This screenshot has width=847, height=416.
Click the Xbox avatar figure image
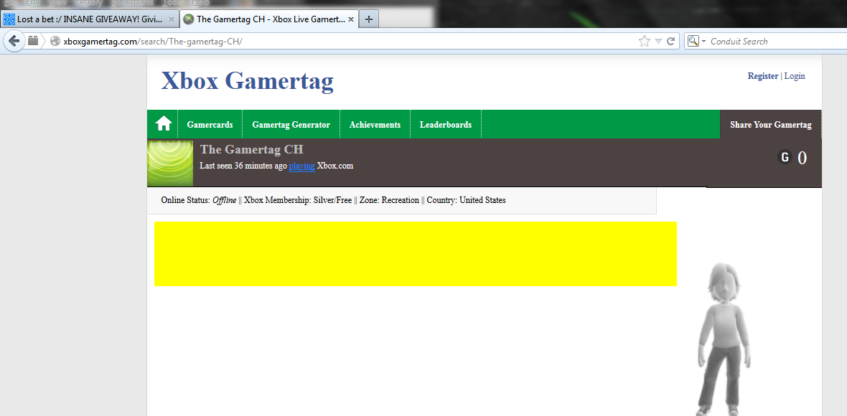[723, 339]
